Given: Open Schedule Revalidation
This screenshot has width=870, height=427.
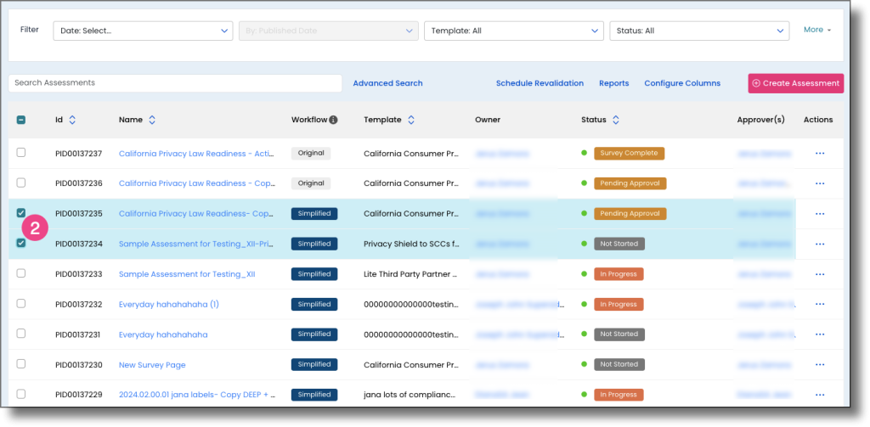Looking at the screenshot, I should (540, 83).
